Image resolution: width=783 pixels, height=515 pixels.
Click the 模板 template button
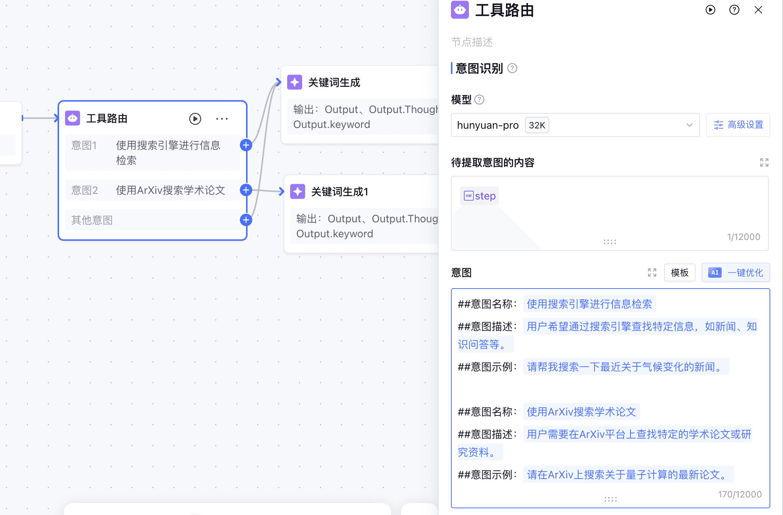pos(679,272)
